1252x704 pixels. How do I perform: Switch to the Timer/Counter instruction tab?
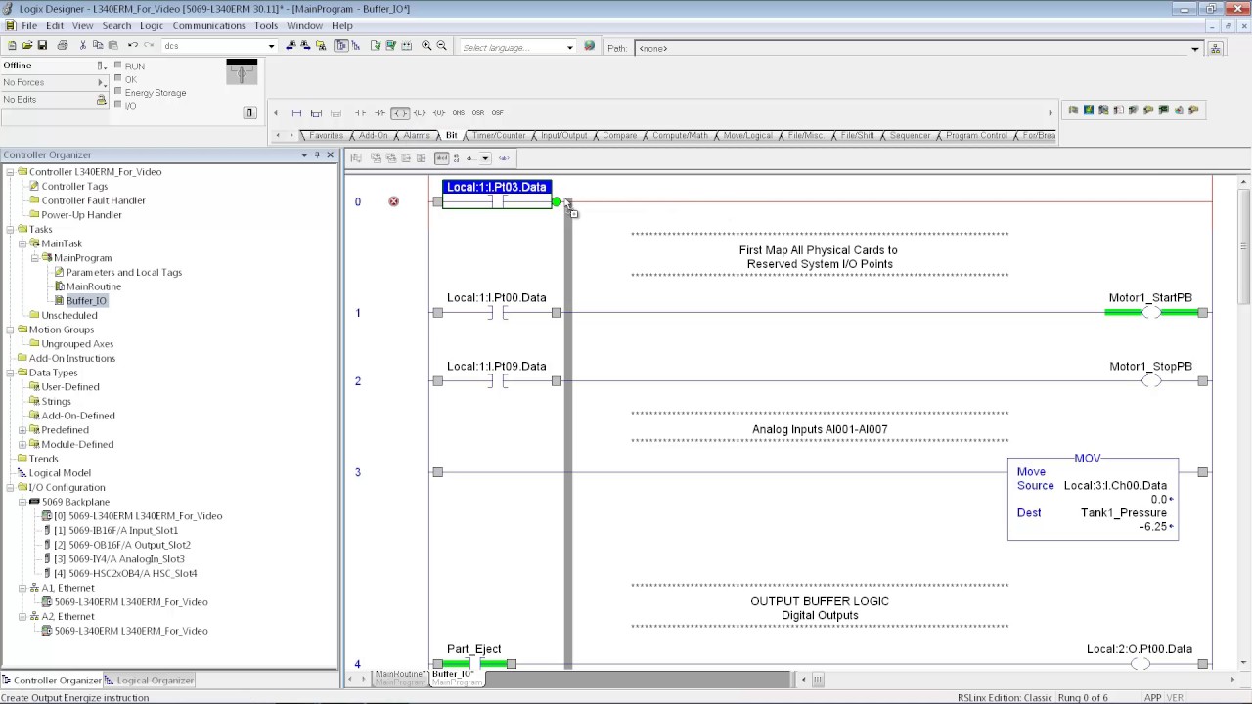499,135
